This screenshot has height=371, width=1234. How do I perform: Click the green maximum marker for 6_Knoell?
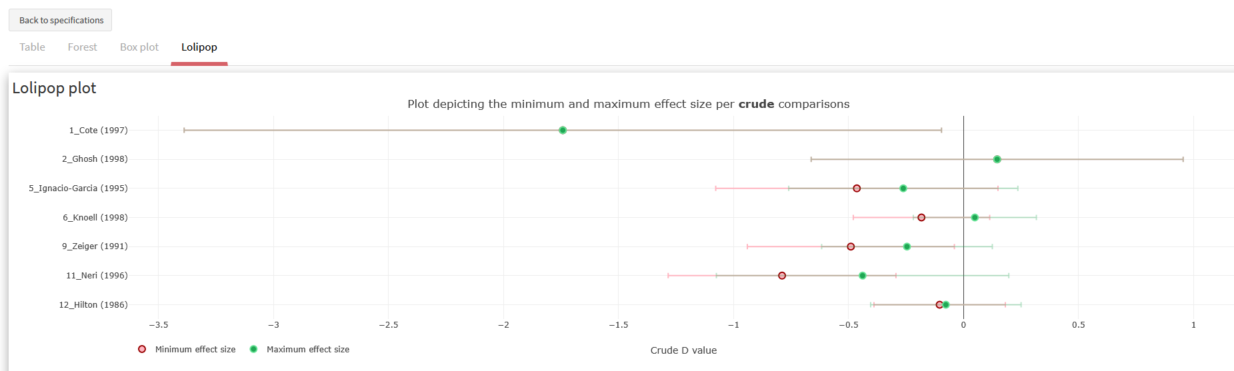pos(975,218)
